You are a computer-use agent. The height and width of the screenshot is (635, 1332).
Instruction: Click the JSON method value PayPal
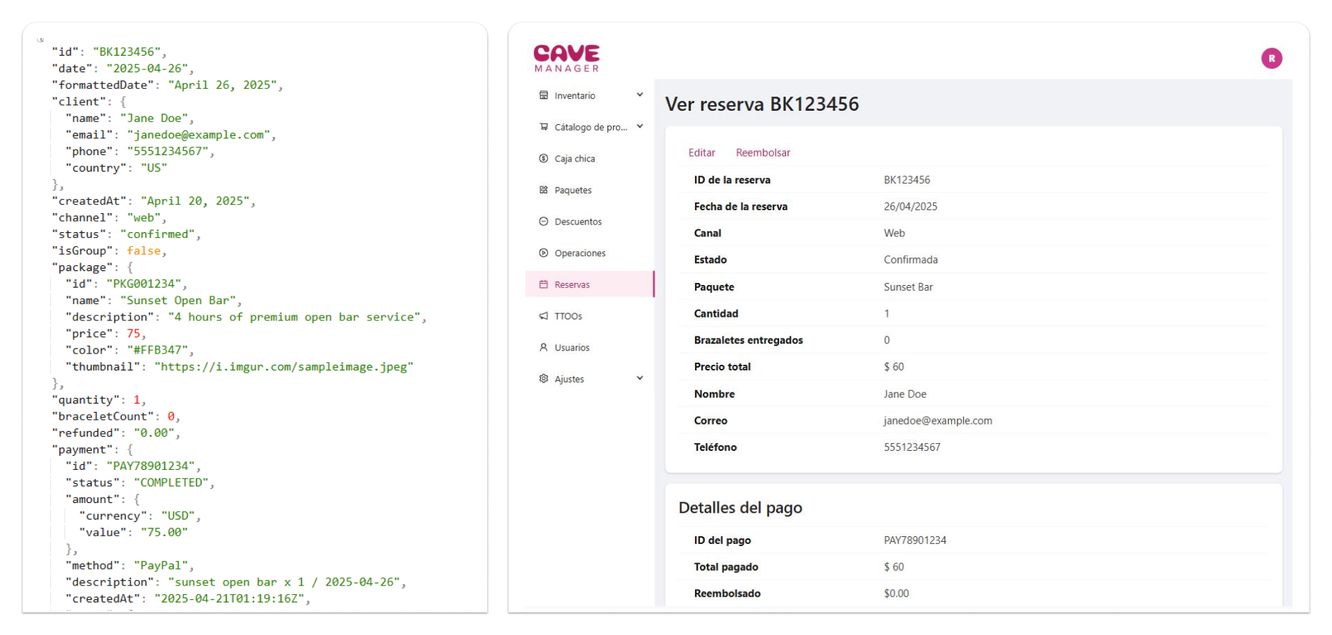coord(160,566)
